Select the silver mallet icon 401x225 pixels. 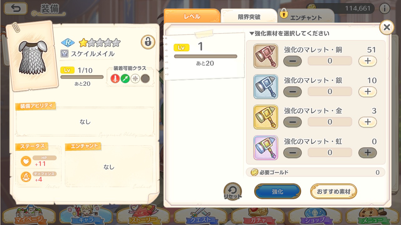(x=266, y=87)
